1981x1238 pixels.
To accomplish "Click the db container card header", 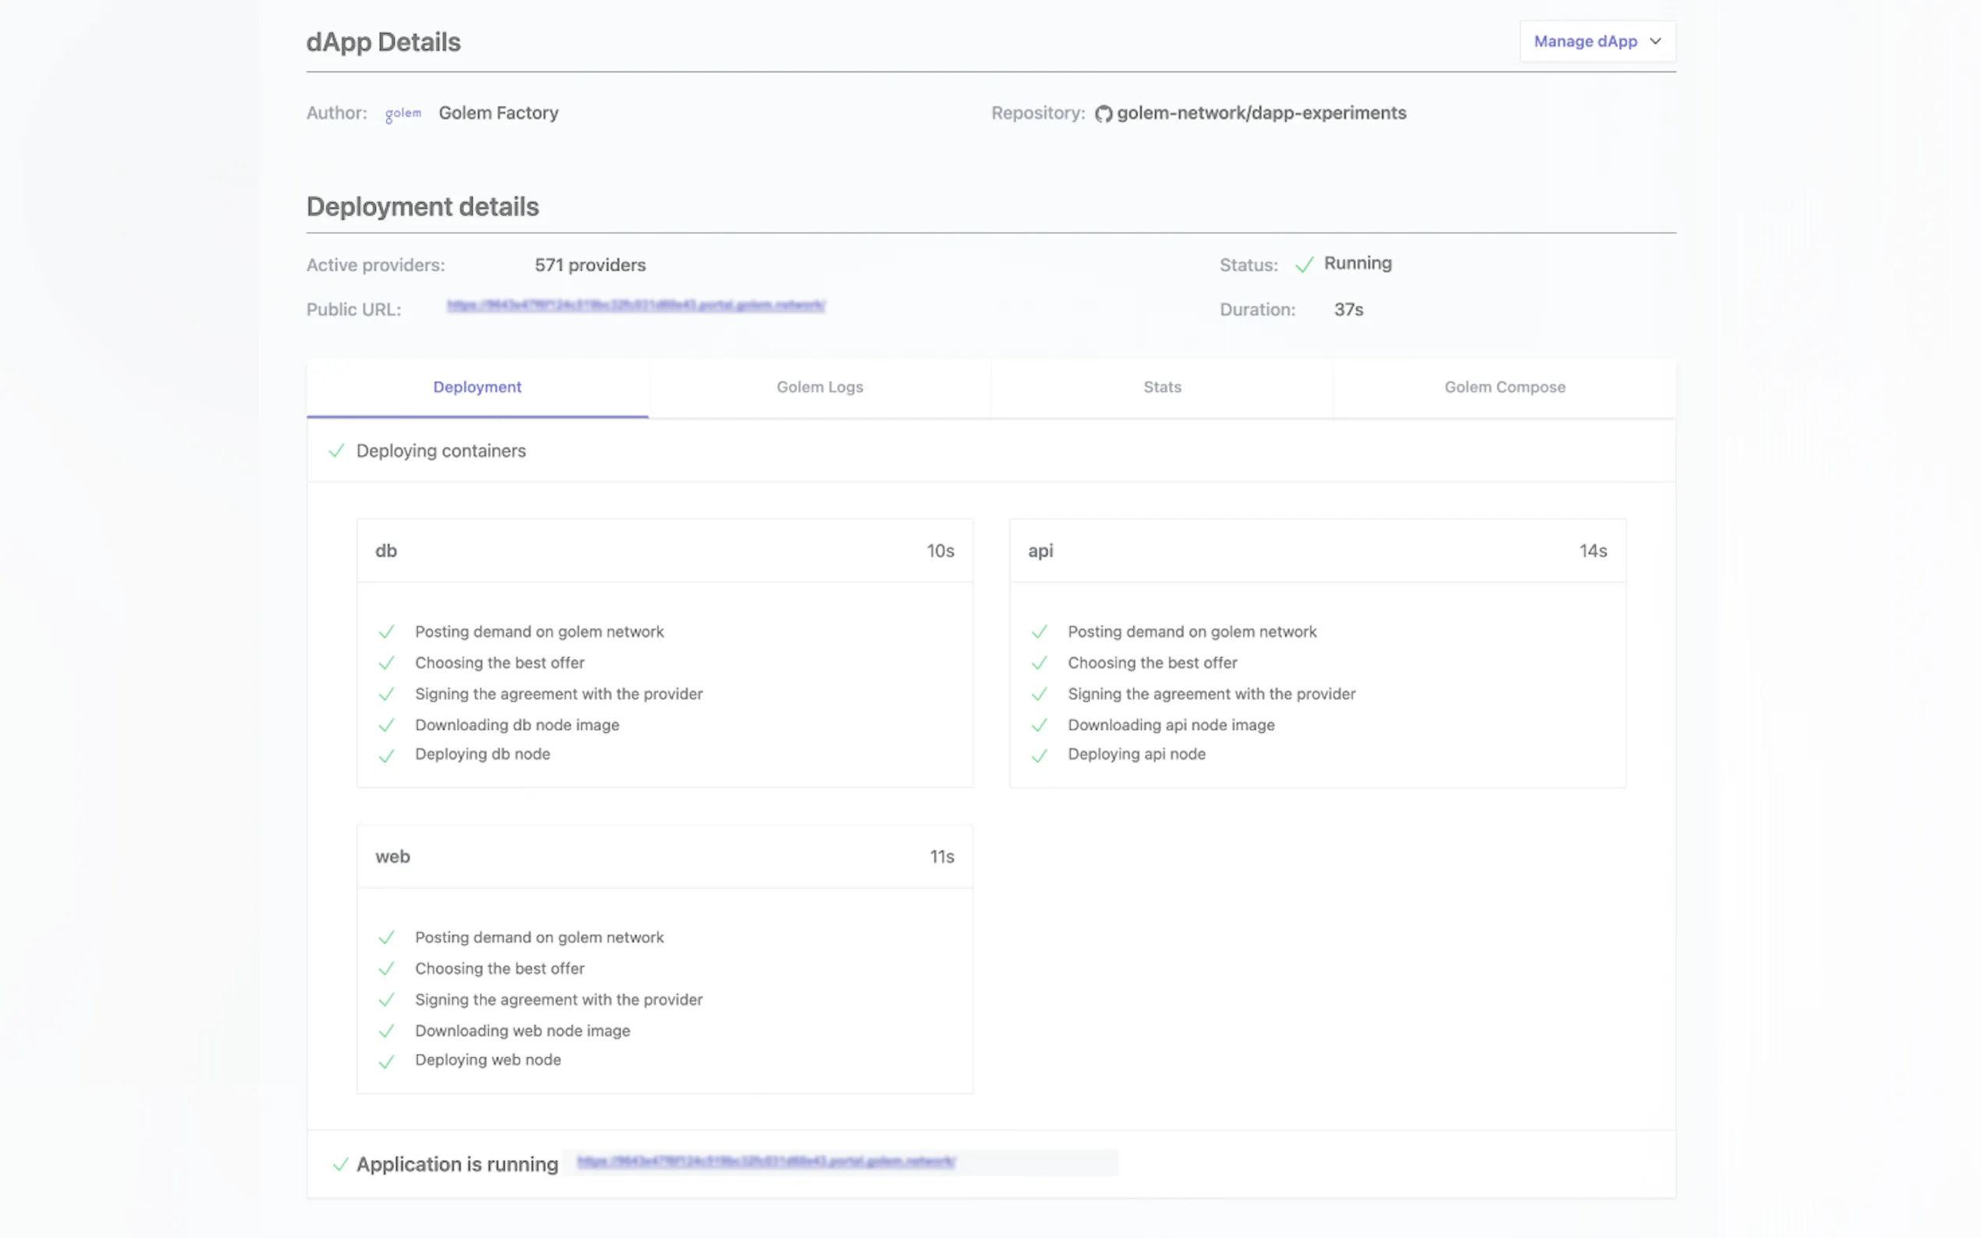I will click(664, 551).
